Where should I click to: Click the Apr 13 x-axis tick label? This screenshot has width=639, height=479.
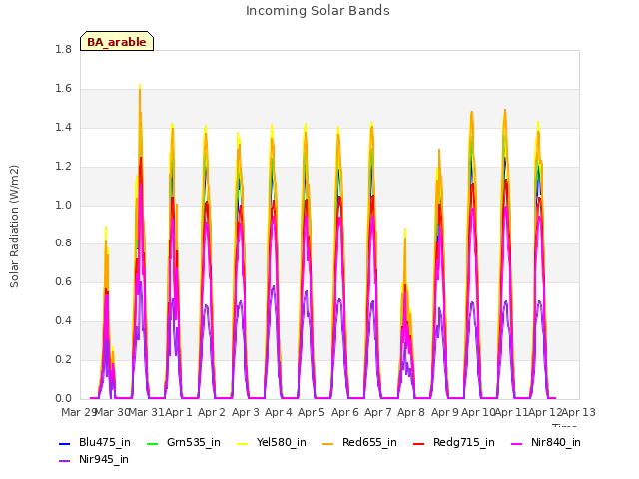(x=579, y=412)
